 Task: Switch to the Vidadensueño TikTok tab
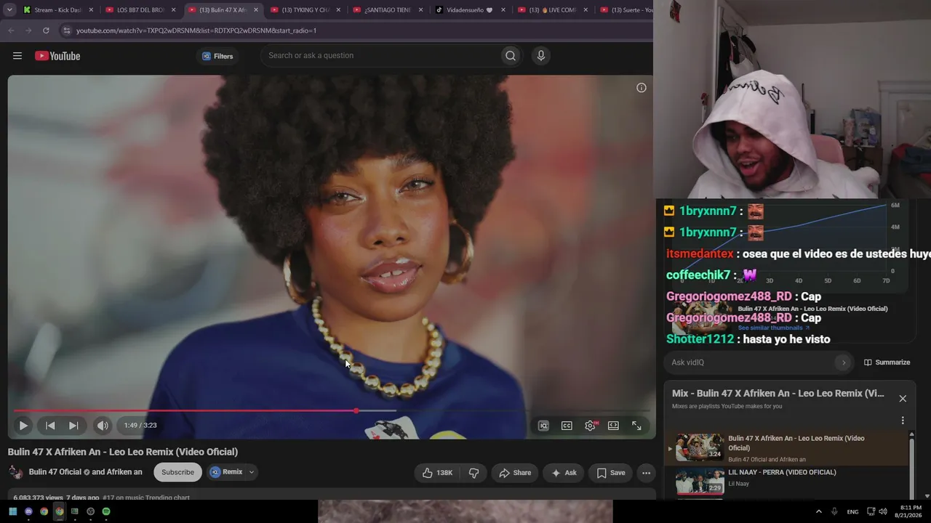point(470,10)
